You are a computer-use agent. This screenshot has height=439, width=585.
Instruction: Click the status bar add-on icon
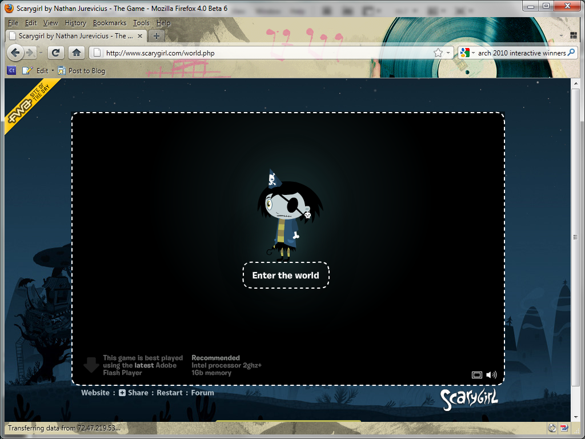pos(564,428)
